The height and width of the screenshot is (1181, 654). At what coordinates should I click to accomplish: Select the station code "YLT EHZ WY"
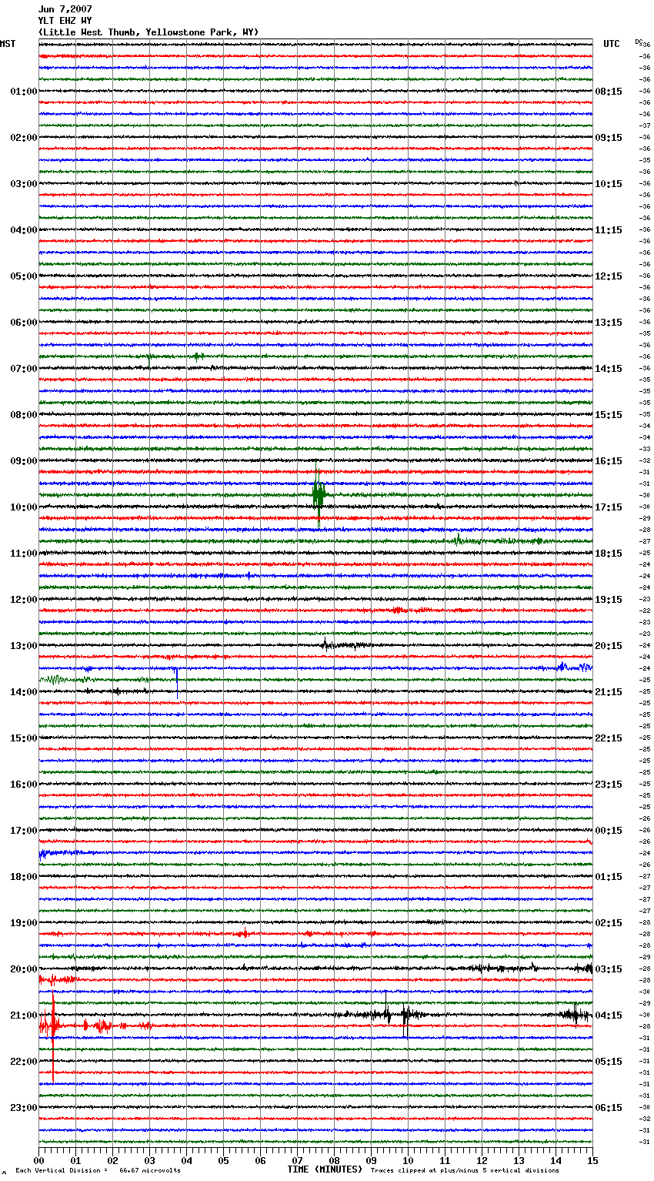(x=65, y=21)
